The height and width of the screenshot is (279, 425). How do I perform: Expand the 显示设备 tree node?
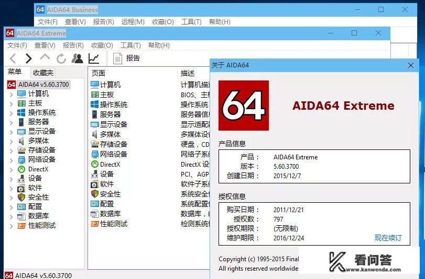click(11, 132)
